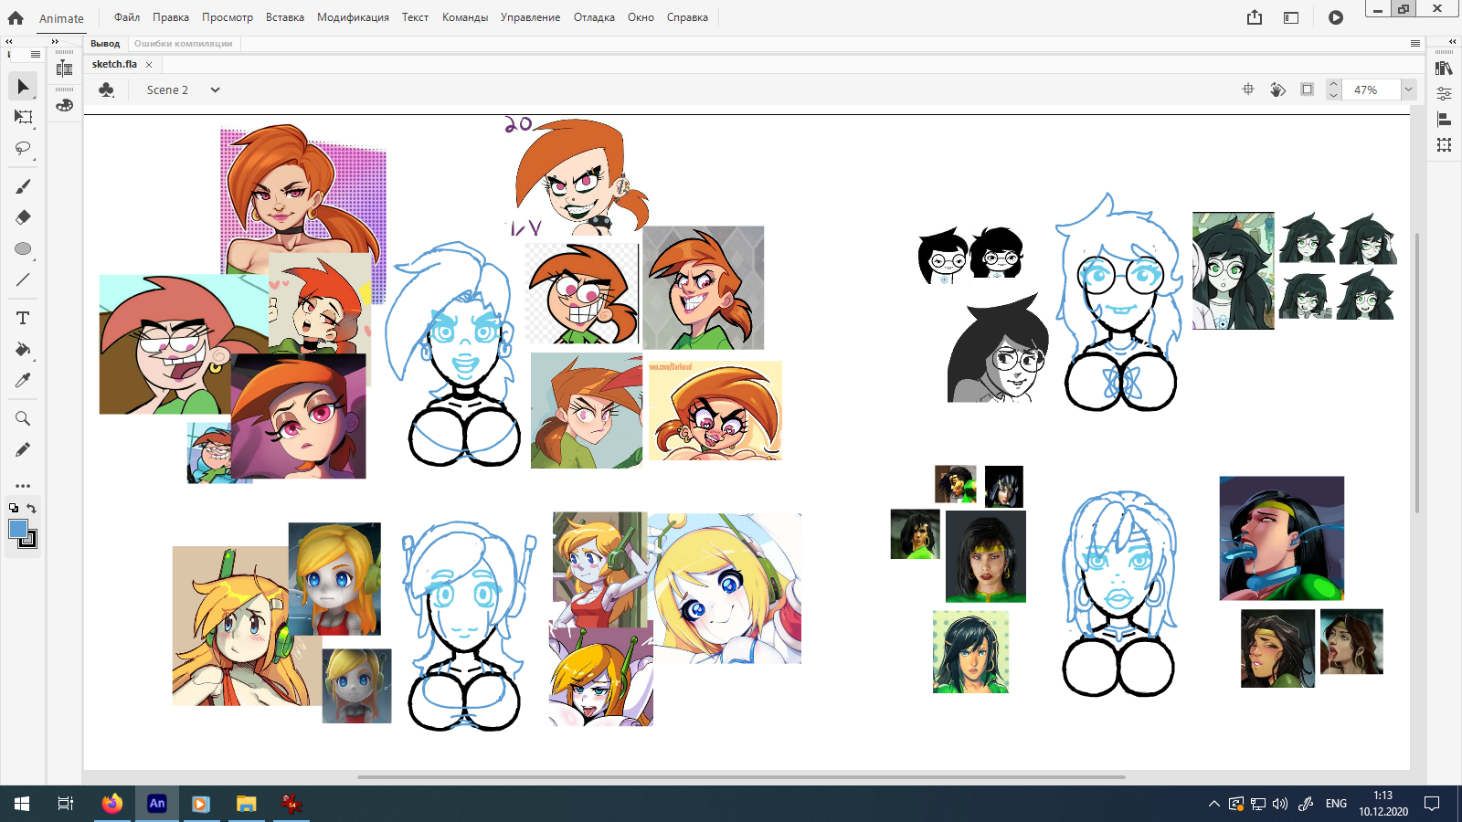Open the Команды menu
1462x822 pixels.
(465, 17)
